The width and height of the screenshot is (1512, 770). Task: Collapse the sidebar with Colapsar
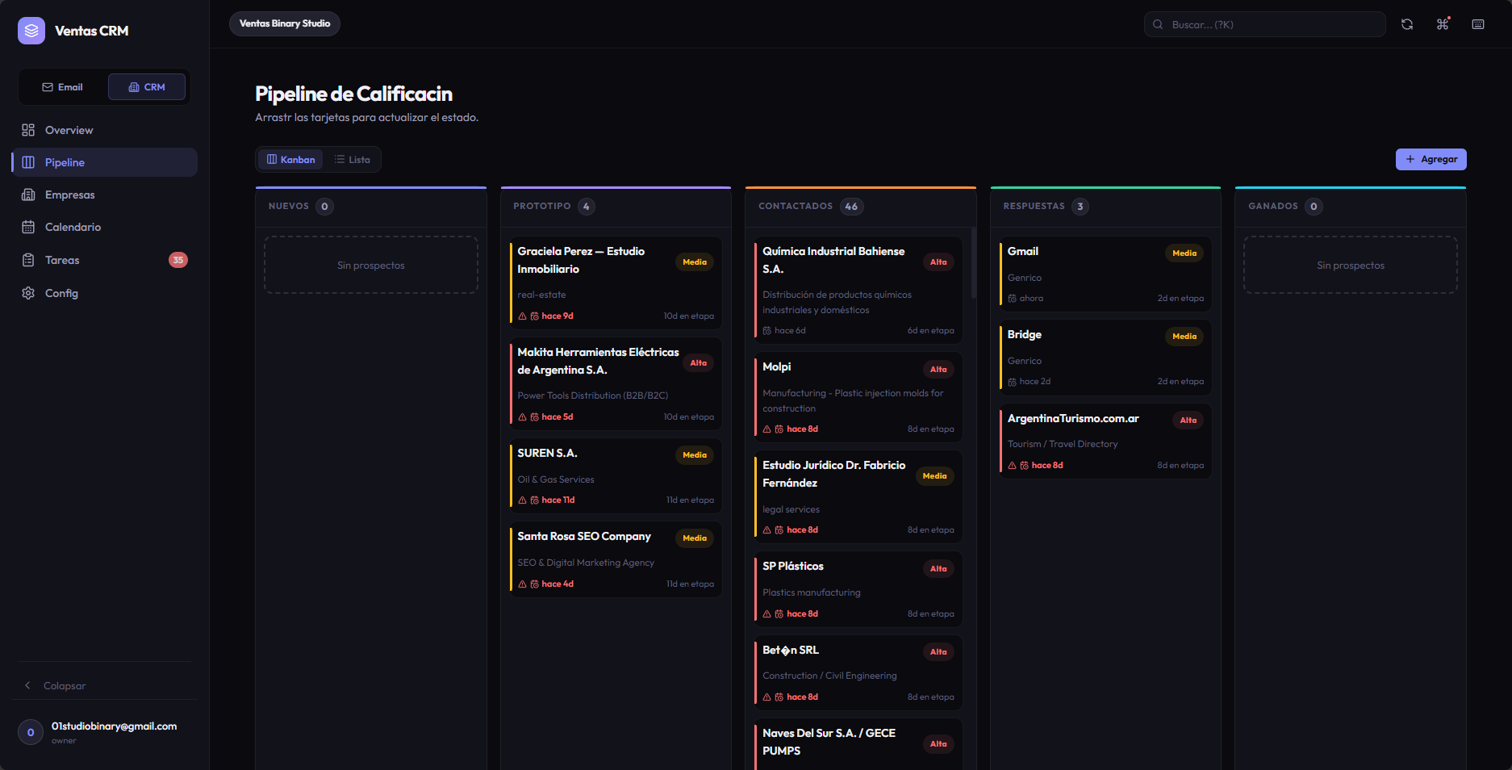pos(65,685)
